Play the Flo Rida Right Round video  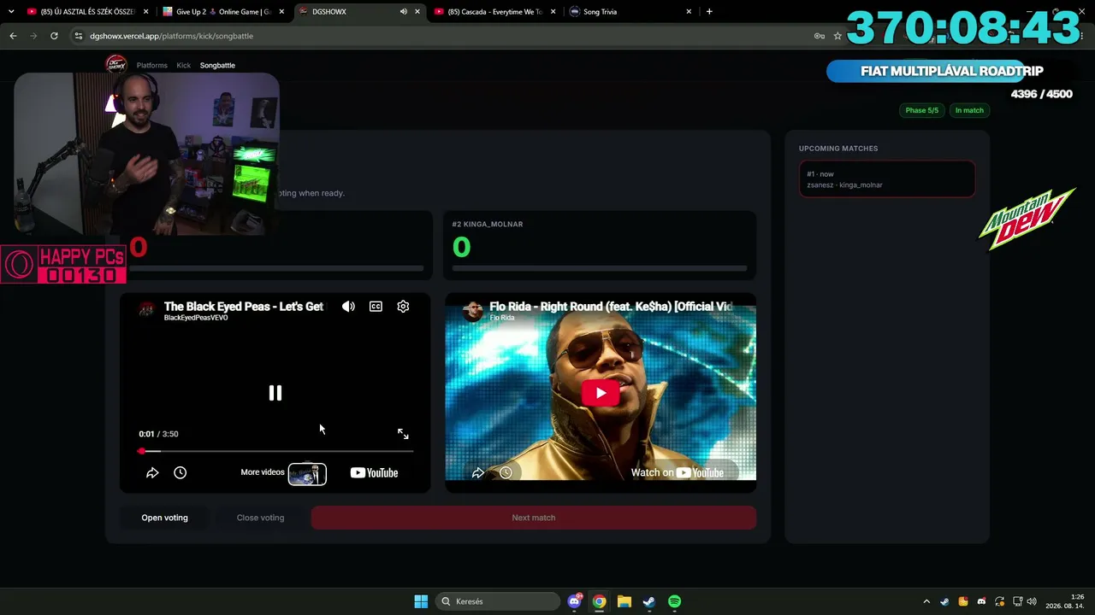point(601,393)
